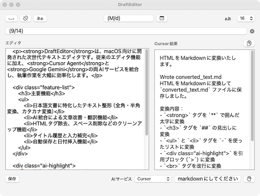260x196 pixels.
Task: Click the 保存 save button
Action: click(x=12, y=179)
